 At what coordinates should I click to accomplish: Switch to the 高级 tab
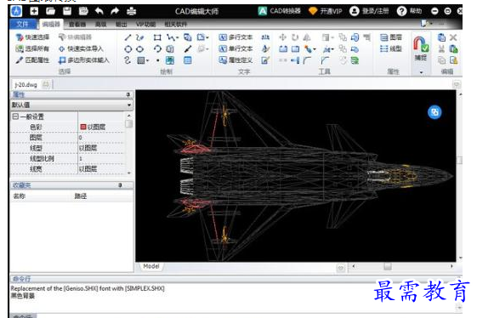pos(100,25)
